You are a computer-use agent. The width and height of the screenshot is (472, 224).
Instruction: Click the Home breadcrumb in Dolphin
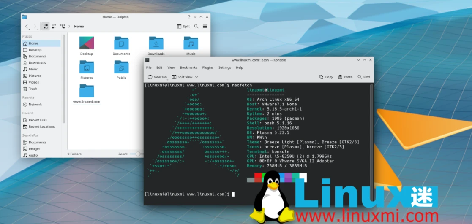click(x=79, y=27)
